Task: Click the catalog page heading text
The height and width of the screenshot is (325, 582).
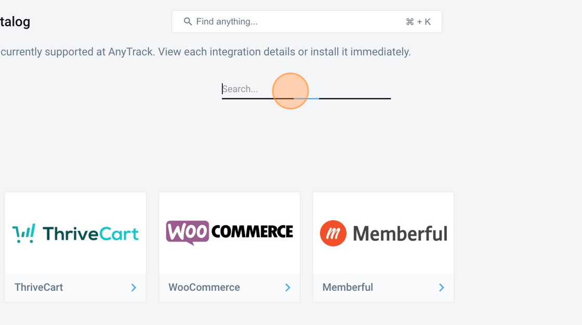Action: 15,21
